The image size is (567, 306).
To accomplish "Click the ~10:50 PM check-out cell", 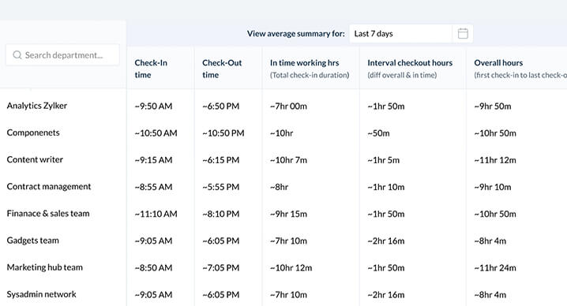I will click(x=223, y=133).
